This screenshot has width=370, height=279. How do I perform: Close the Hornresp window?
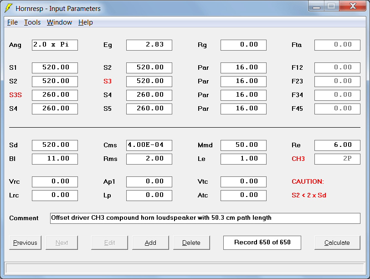pos(353,6)
